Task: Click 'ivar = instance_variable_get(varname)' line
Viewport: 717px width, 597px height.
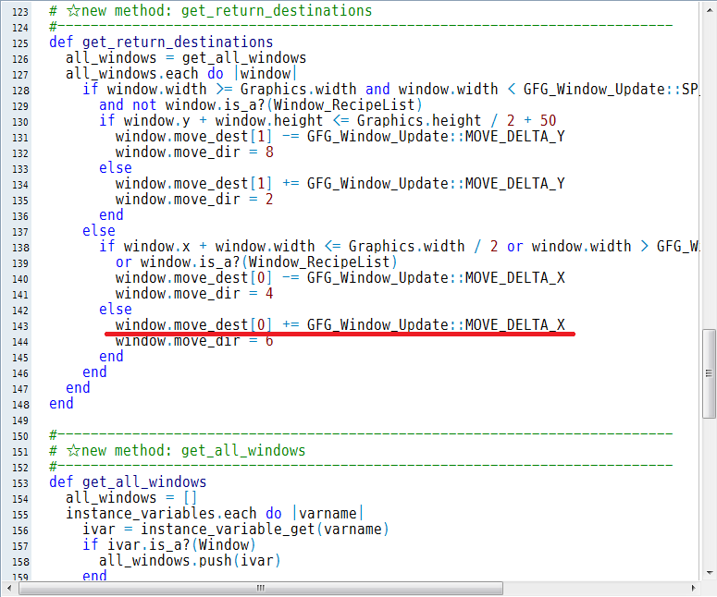Action: [x=236, y=529]
